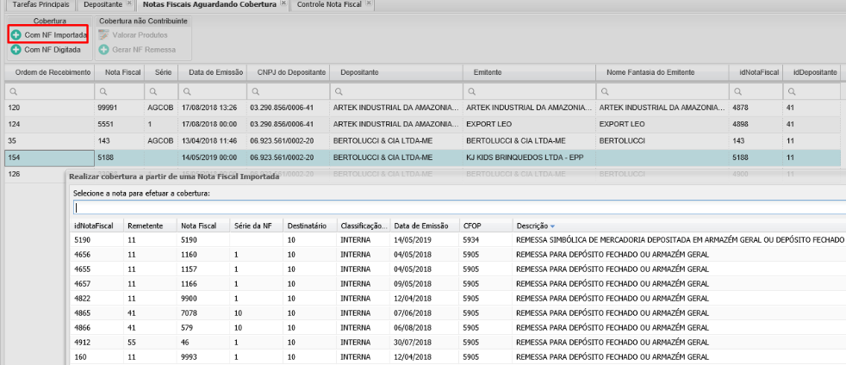Viewport: 846px width, 365px height.
Task: Click the Valorar Produtos button
Action: click(134, 35)
